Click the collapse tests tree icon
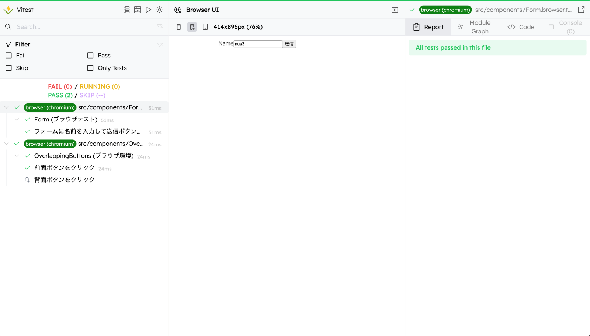This screenshot has width=590, height=336. [126, 10]
